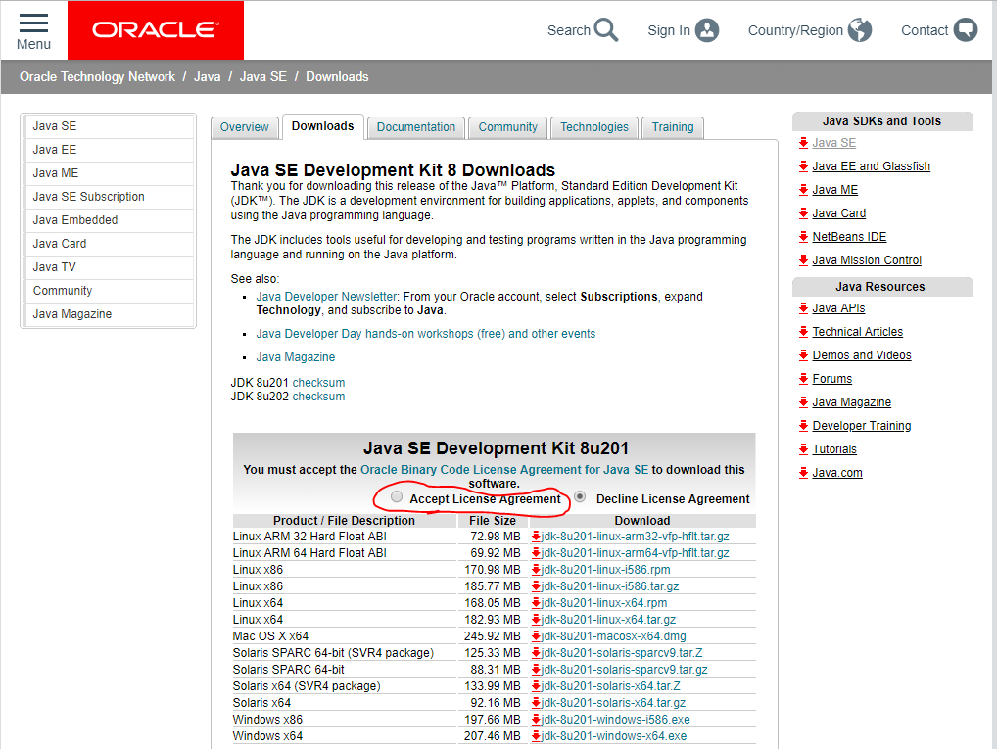Click download icon for jdk-8u201-linux-arm32-vfp-hflt.tar.gz
This screenshot has height=749, width=997.
point(536,537)
